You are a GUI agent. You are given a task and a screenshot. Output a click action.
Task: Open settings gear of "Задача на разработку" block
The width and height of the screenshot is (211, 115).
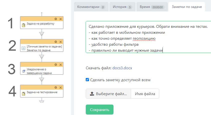tap(56, 19)
